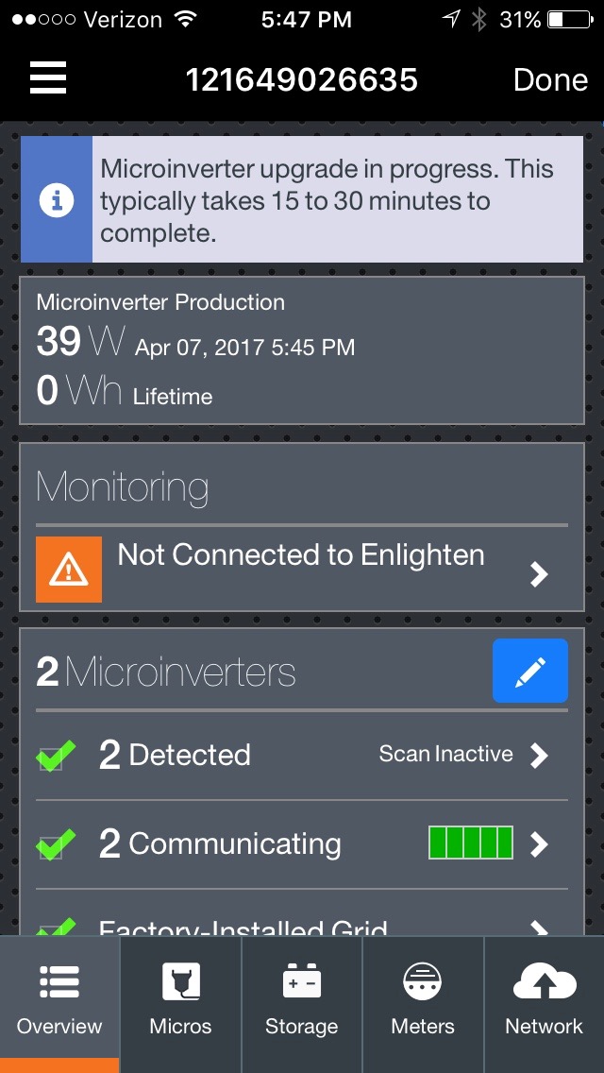Screen dimensions: 604x1073
Task: Click the blue pencil edit icon
Action: (x=530, y=671)
